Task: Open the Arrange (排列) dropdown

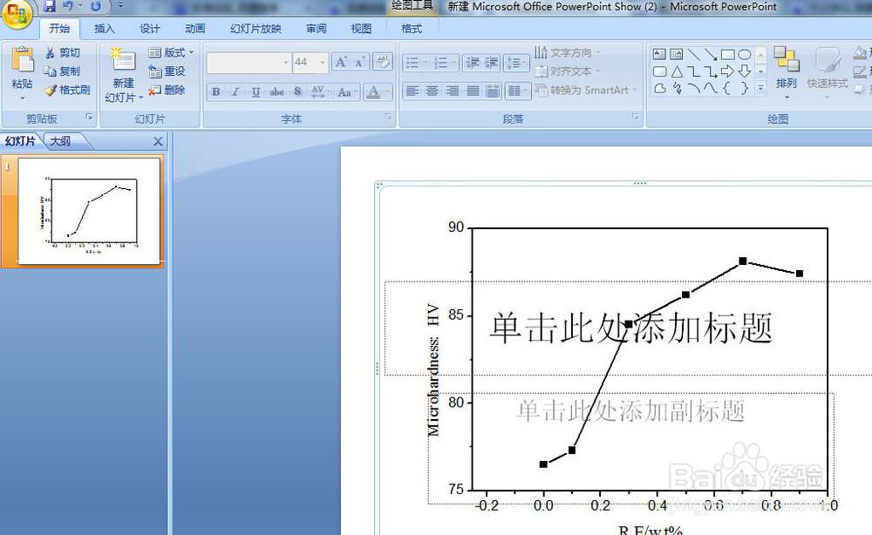Action: [x=787, y=74]
